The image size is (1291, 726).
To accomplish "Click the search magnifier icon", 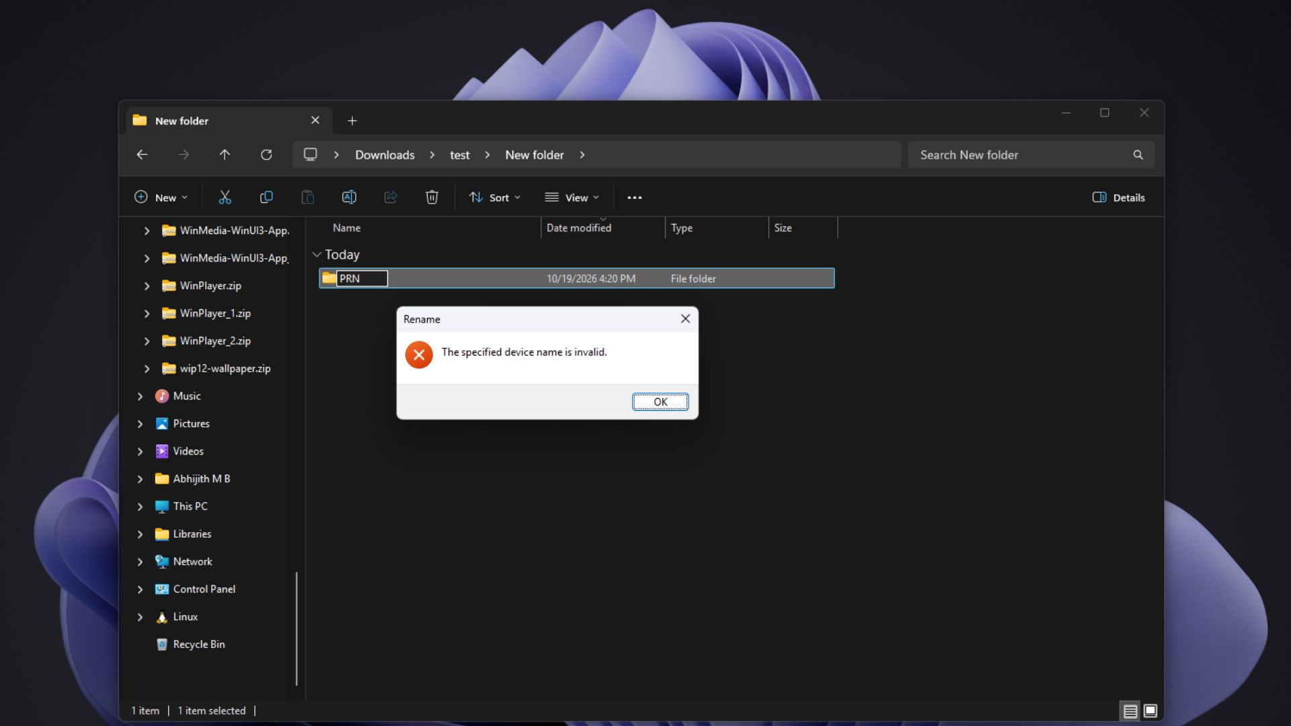I will coord(1138,155).
